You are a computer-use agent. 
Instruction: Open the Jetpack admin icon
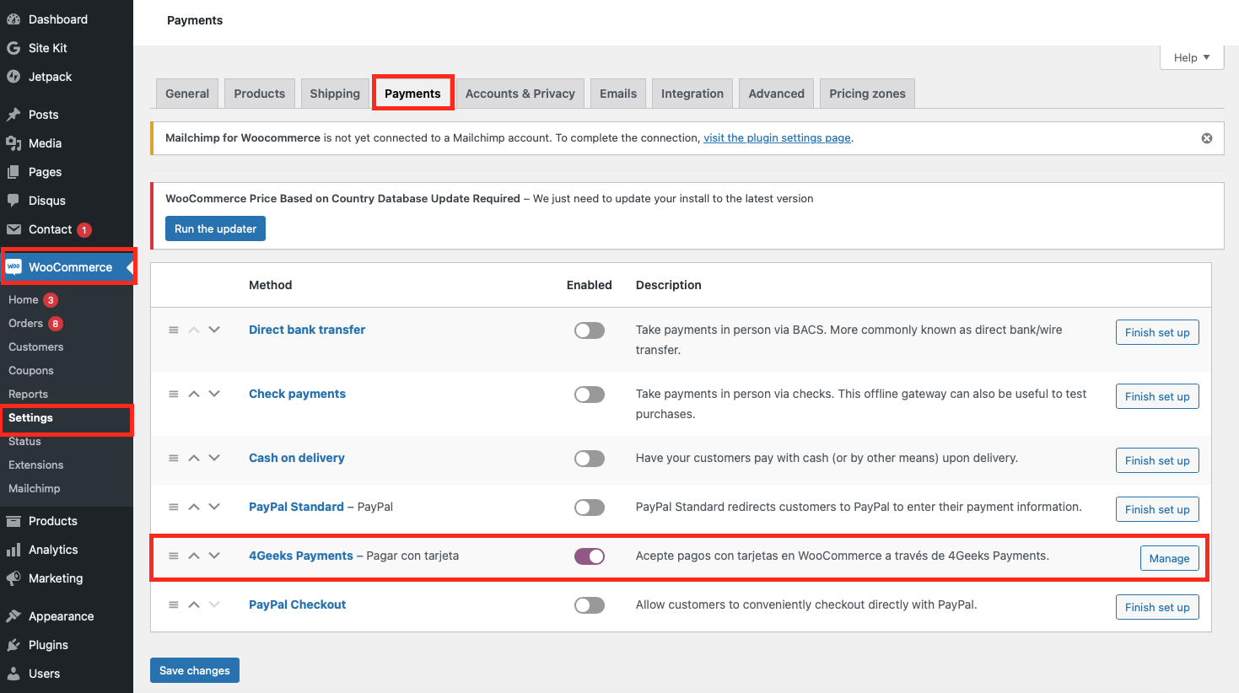click(x=13, y=77)
